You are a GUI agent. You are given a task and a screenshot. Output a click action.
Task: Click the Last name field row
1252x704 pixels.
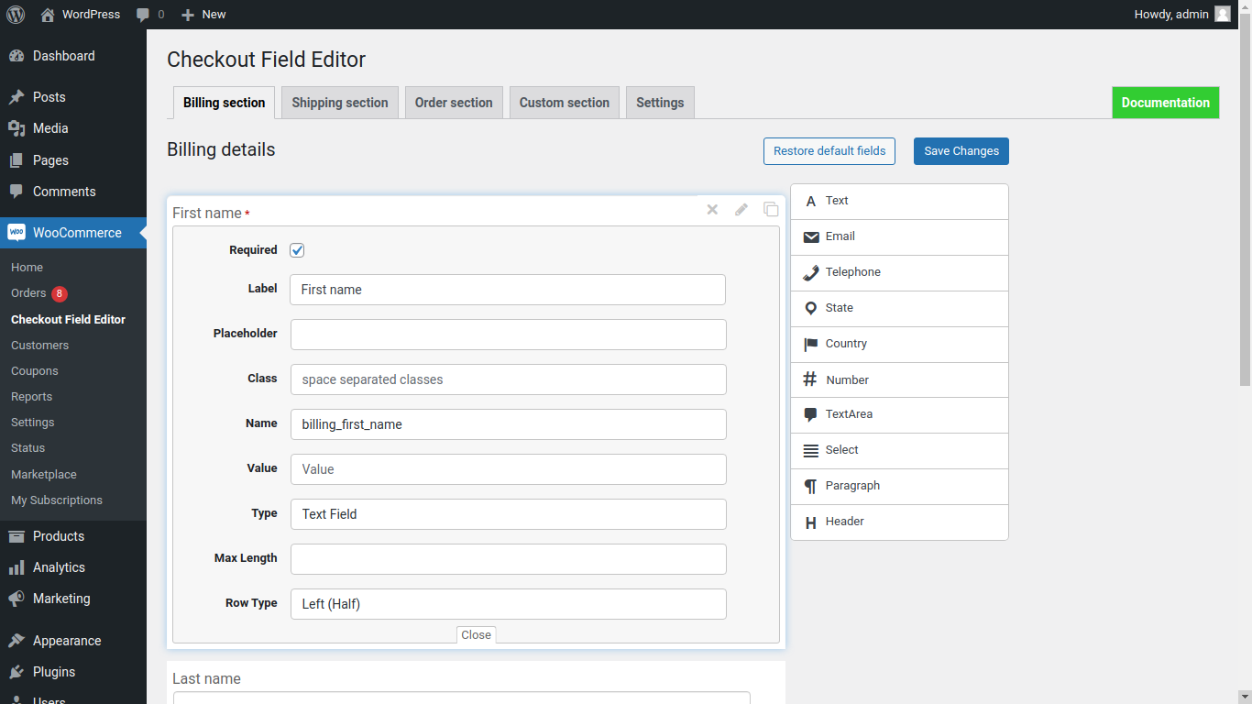476,682
